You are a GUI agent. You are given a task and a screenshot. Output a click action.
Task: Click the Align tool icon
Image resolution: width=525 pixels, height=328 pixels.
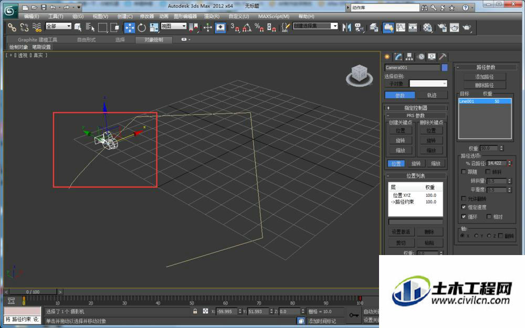[x=359, y=27]
